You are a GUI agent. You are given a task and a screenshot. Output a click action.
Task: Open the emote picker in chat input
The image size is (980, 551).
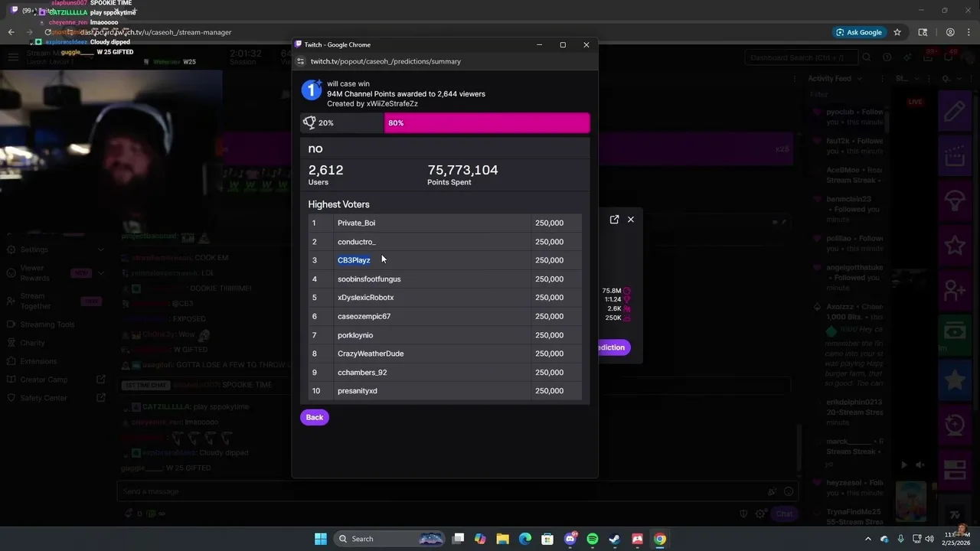click(789, 491)
